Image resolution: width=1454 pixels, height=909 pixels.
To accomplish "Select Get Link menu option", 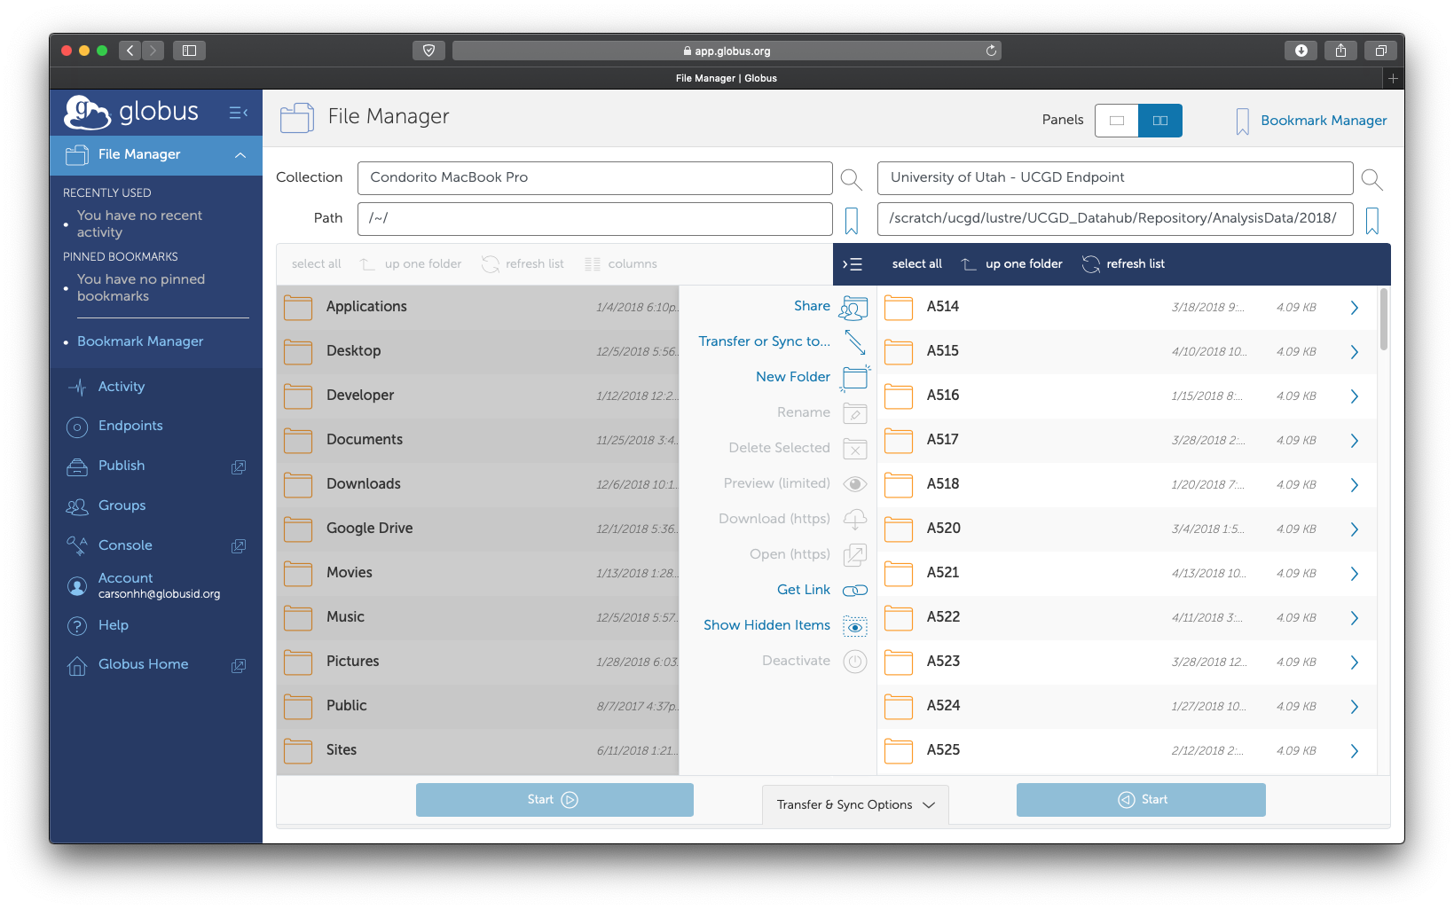I will click(804, 590).
